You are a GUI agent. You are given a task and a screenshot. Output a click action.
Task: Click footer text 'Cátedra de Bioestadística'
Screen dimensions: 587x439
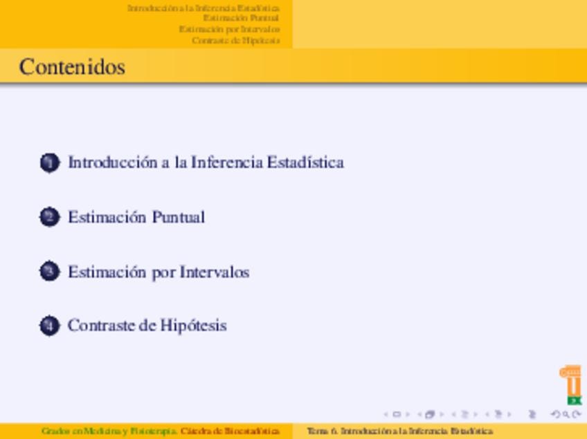pyautogui.click(x=231, y=431)
